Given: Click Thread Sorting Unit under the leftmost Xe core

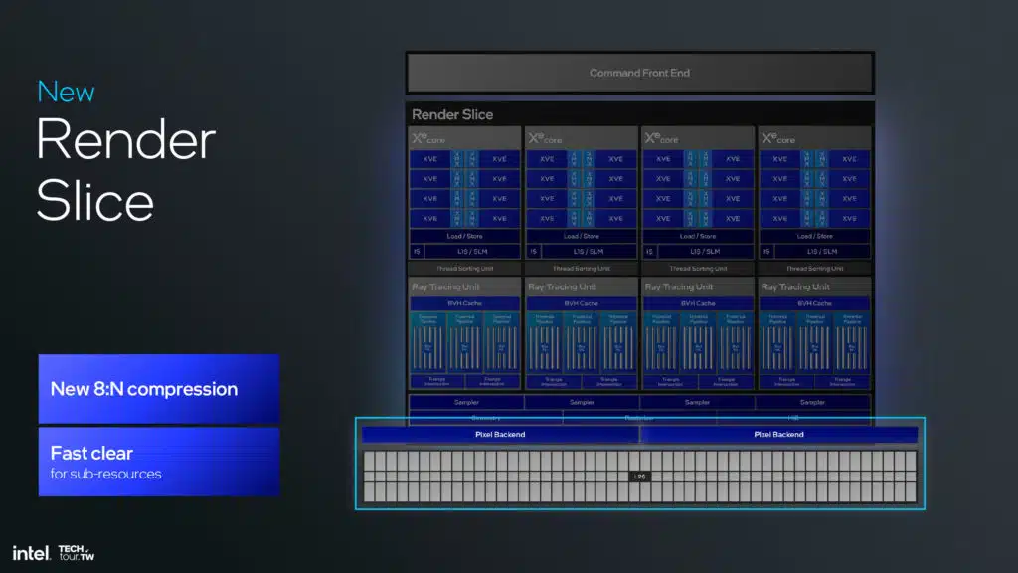Looking at the screenshot, I should (x=465, y=268).
